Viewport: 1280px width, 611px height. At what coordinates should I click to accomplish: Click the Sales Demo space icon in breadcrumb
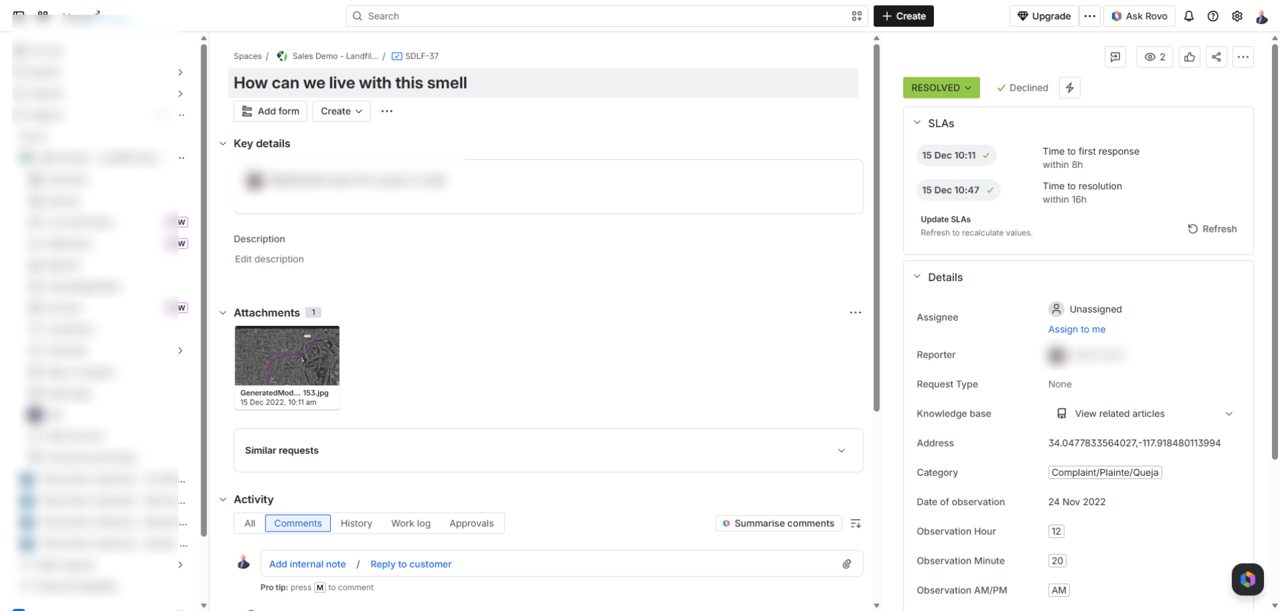point(282,56)
